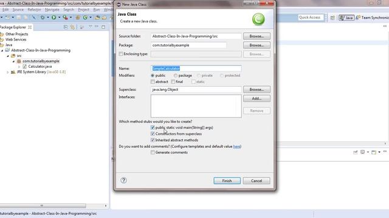
Task: Open dropdown arrow next to Run button
Action: [x=60, y=18]
